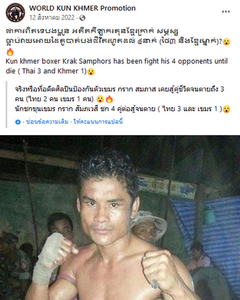Click the surprised emoji after English caption
This screenshot has height=300, width=240.
tap(91, 72)
